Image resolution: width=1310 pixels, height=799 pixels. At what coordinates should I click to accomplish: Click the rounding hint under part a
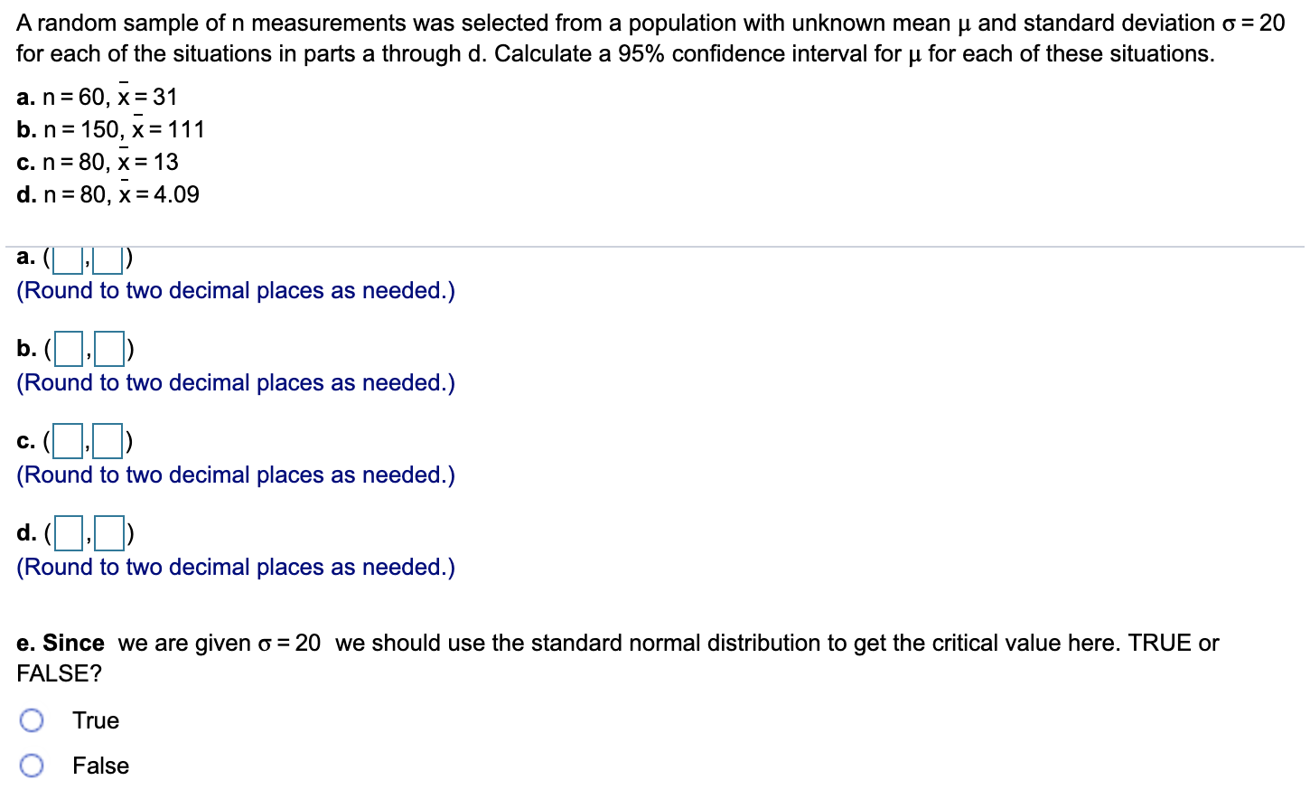pyautogui.click(x=235, y=290)
